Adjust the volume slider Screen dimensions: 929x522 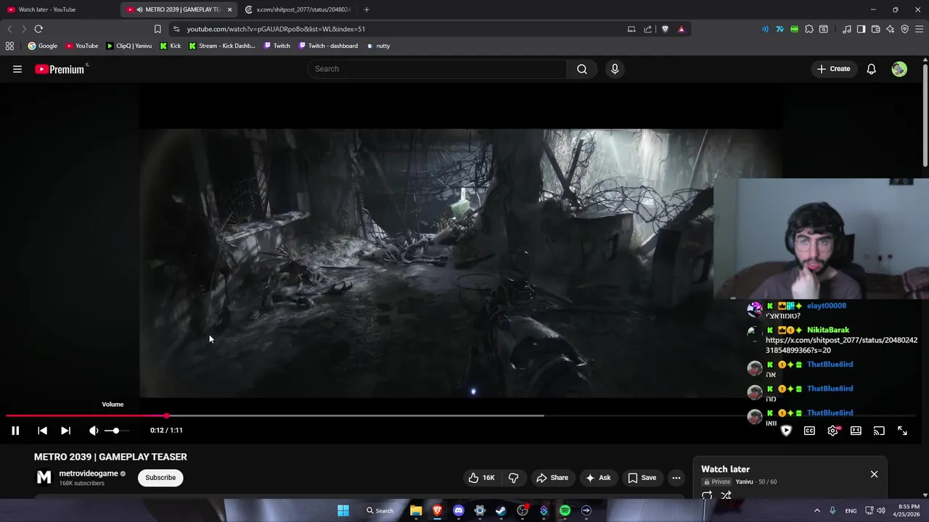pyautogui.click(x=116, y=431)
